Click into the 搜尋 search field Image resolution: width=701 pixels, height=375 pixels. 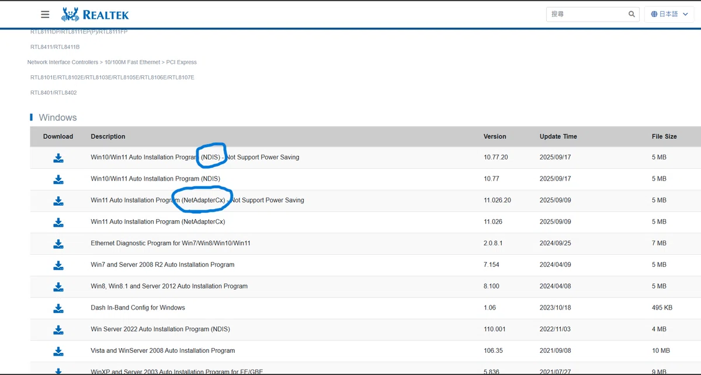point(587,14)
